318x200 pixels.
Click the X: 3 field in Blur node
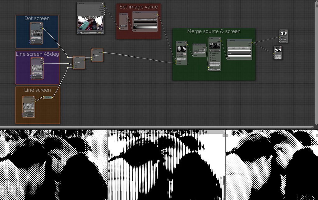214,63
